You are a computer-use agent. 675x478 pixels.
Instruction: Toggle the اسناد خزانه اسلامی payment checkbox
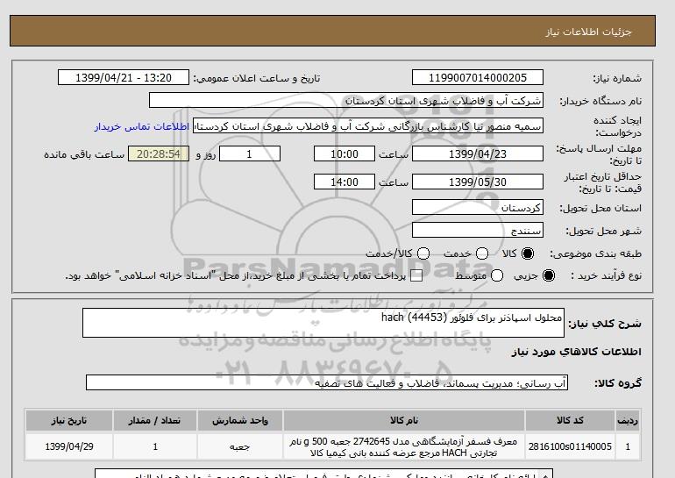point(416,275)
